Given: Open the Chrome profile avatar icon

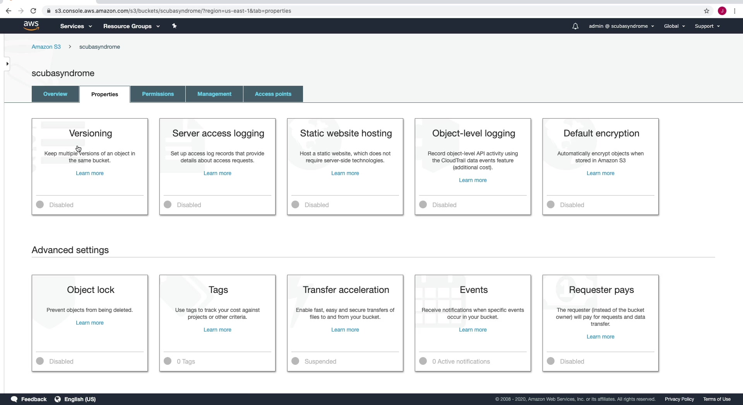Looking at the screenshot, I should (722, 11).
